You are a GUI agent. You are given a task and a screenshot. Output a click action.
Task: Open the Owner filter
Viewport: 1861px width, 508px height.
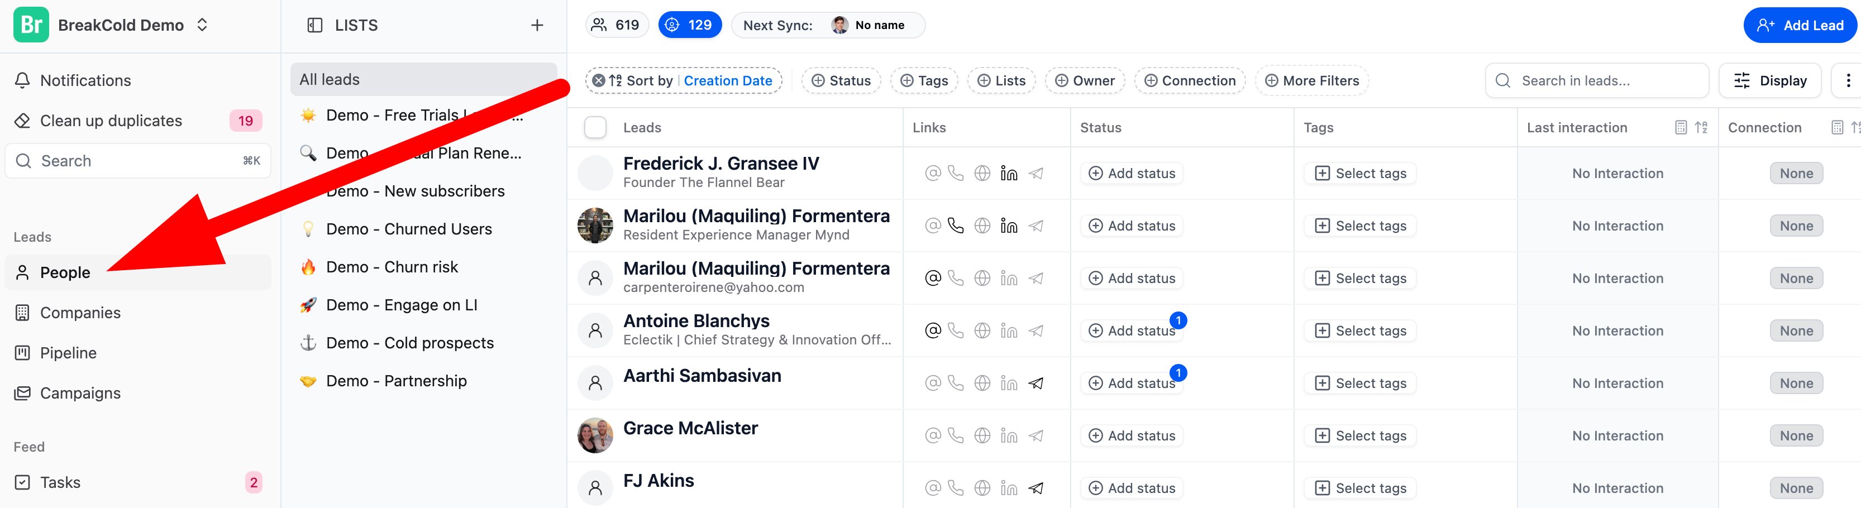pos(1085,81)
